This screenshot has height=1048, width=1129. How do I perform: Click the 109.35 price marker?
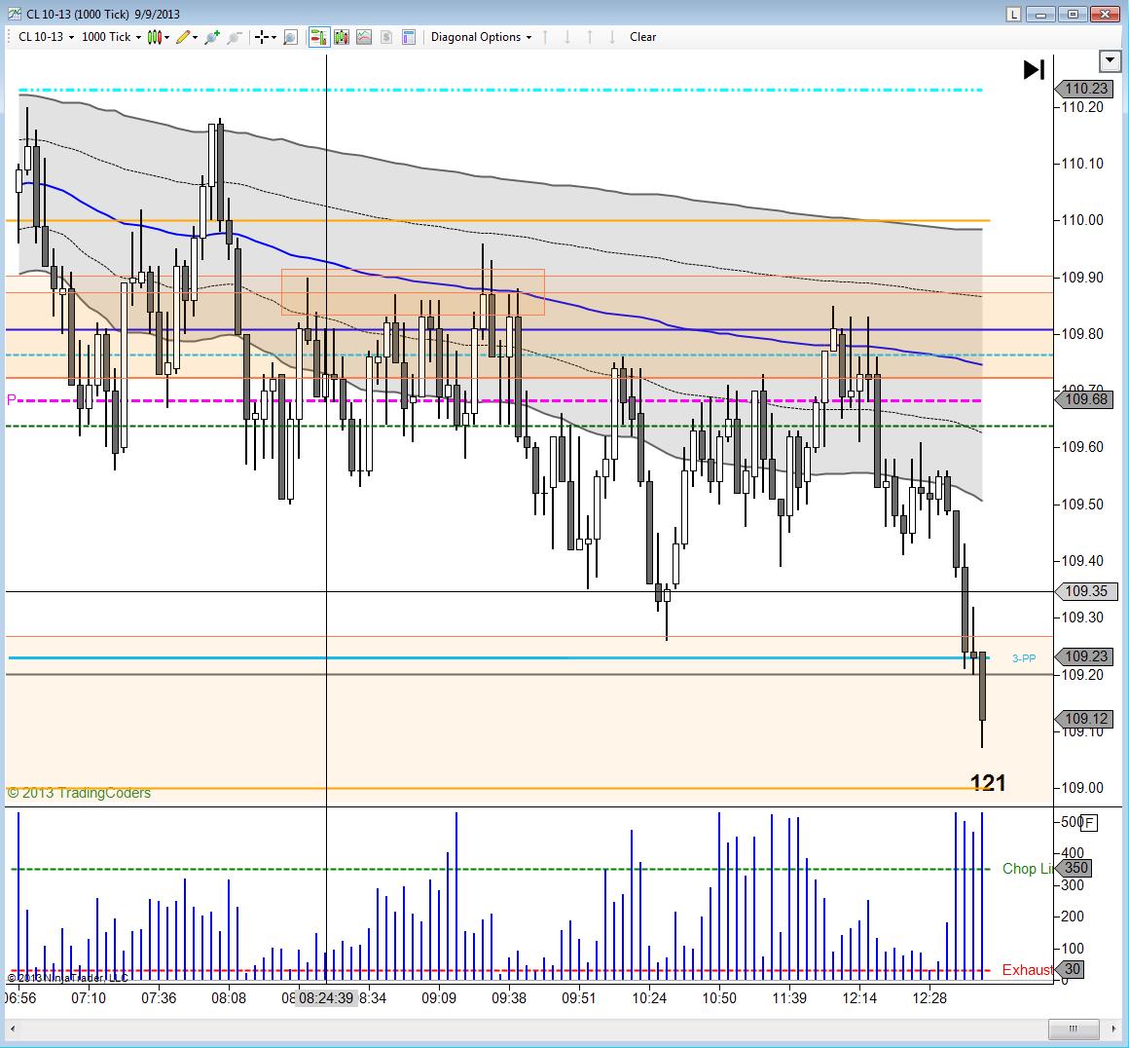[1084, 591]
